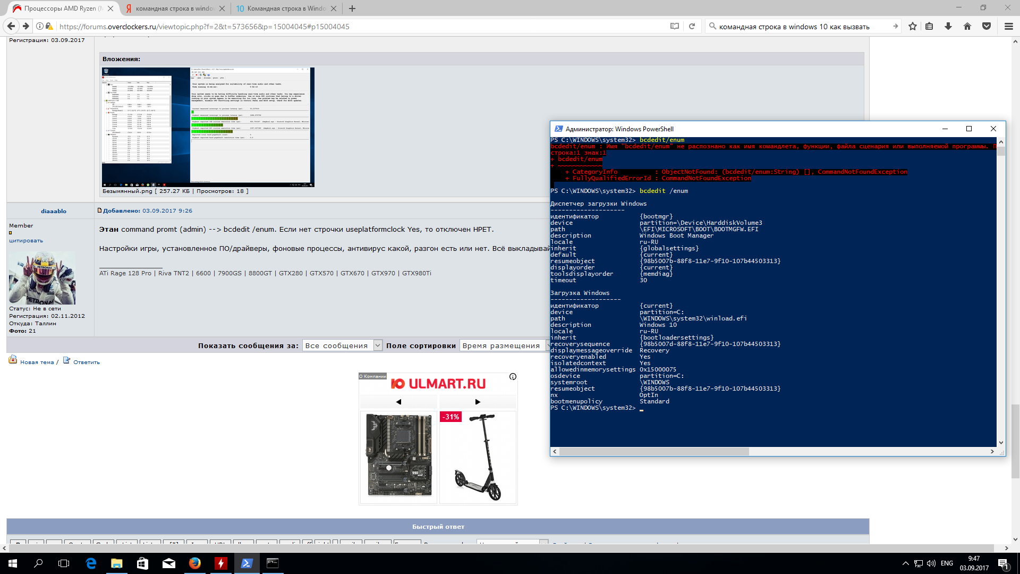Toggle reader view icon in address bar

(x=675, y=26)
